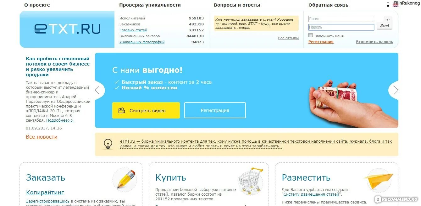The height and width of the screenshot is (206, 421).
Task: Click the yellow Смотреть видео button
Action: coord(146,110)
